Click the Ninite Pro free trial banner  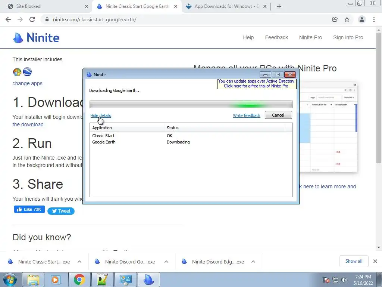click(257, 83)
